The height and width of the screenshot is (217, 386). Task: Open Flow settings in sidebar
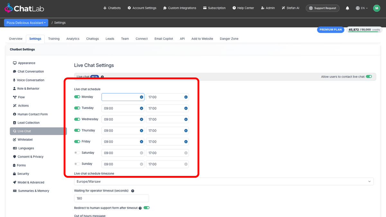coord(19,97)
